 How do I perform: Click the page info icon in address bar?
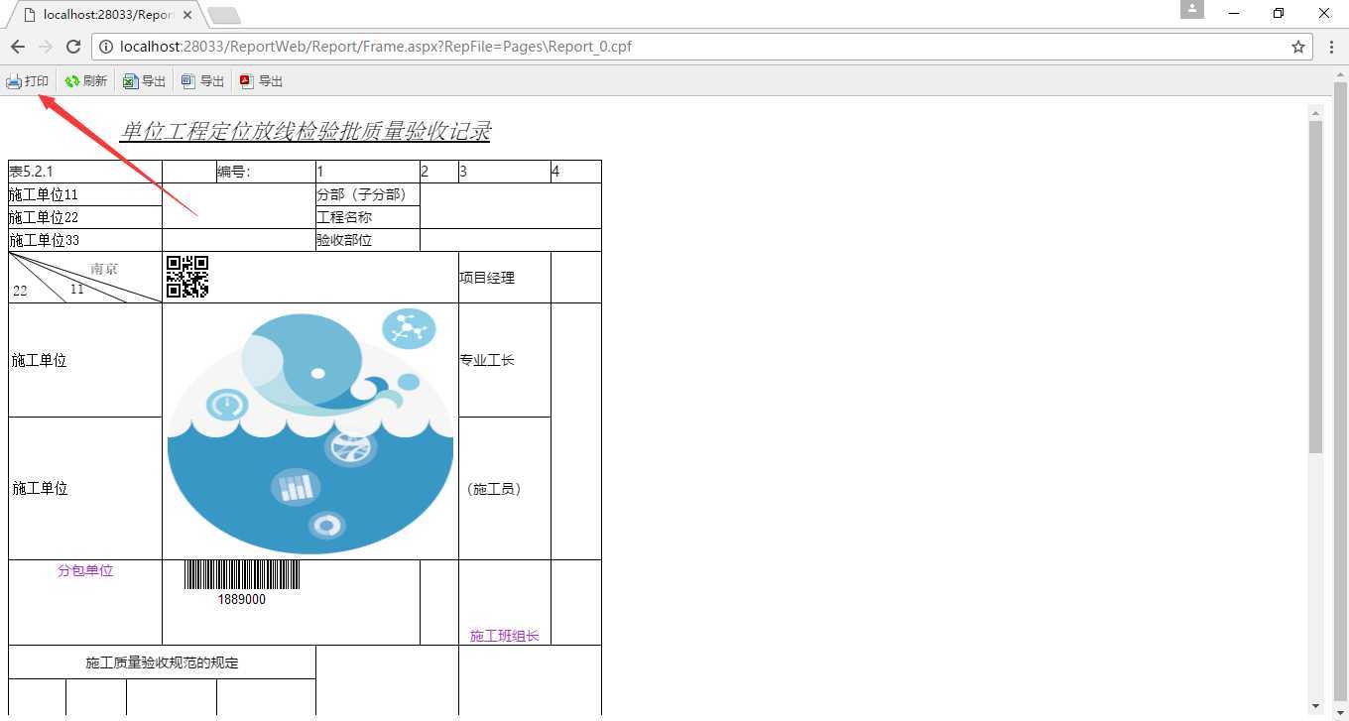tap(106, 47)
